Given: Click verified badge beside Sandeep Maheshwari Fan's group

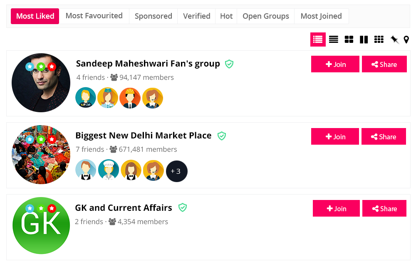Looking at the screenshot, I should point(229,64).
